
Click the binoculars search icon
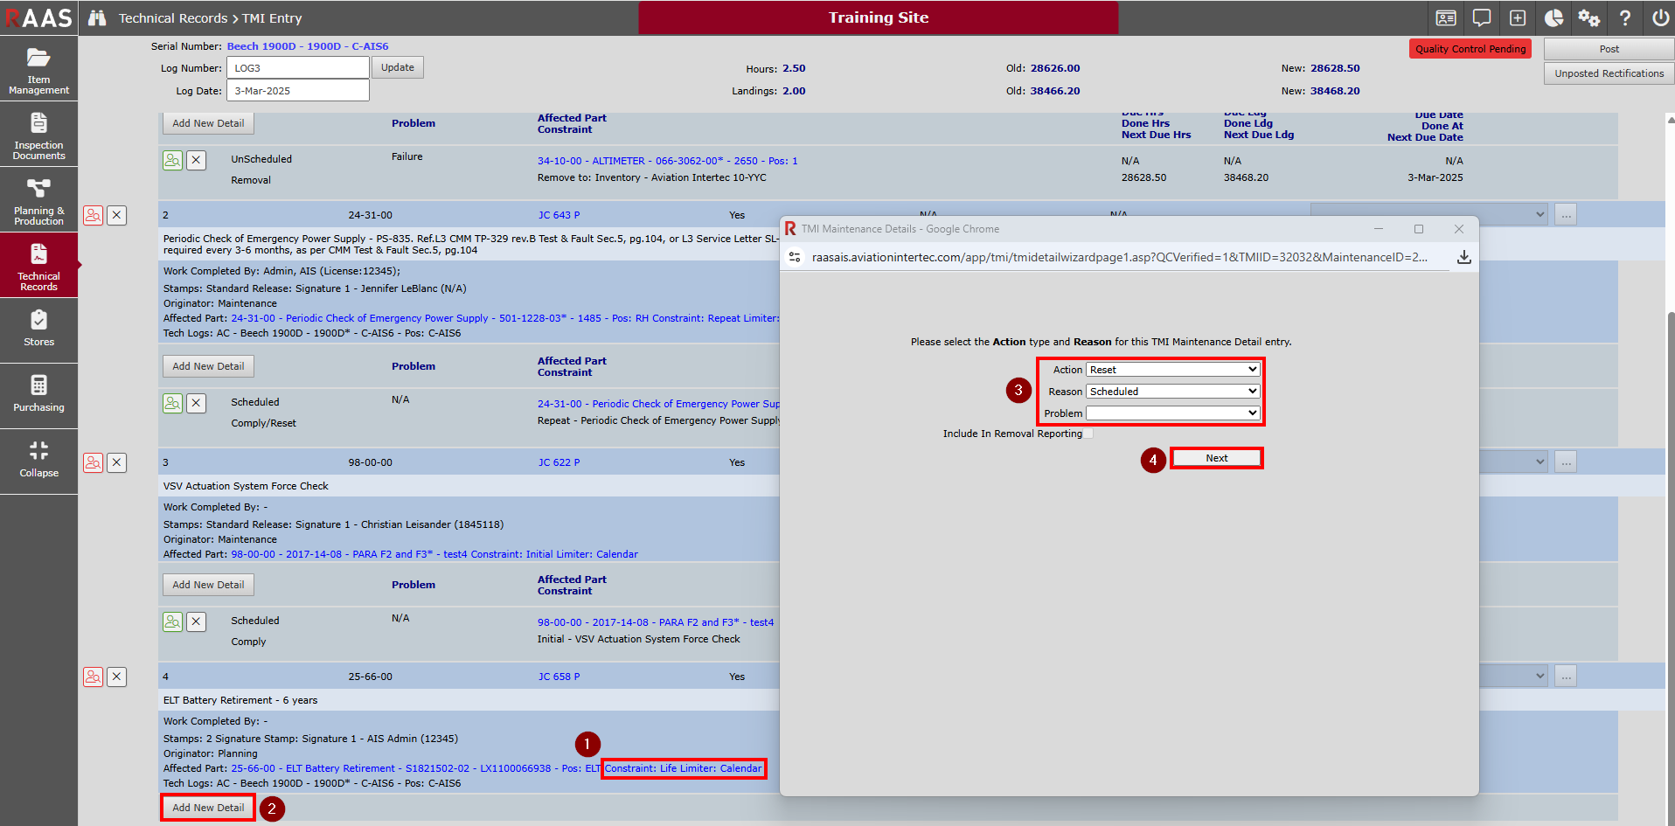coord(97,18)
